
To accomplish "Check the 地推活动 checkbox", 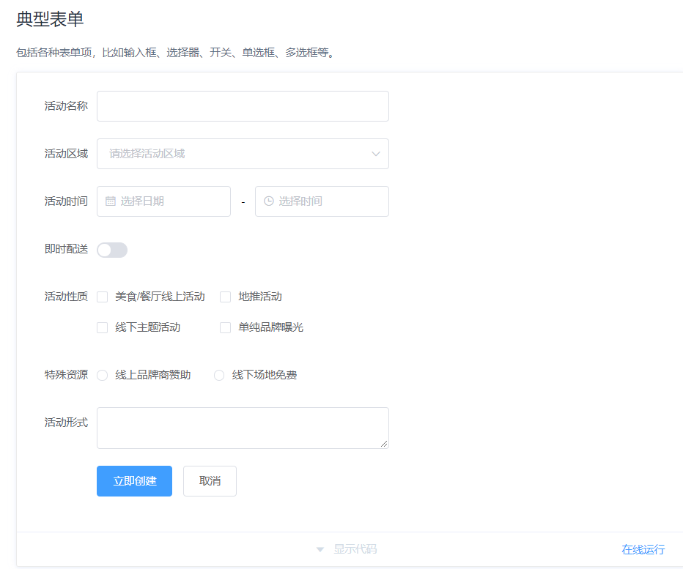I will (x=225, y=297).
